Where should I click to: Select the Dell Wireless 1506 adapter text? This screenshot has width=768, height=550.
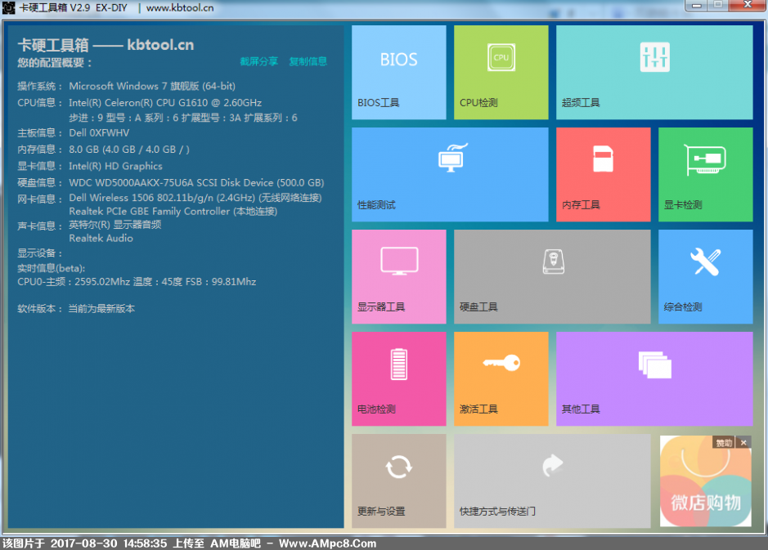(x=195, y=198)
